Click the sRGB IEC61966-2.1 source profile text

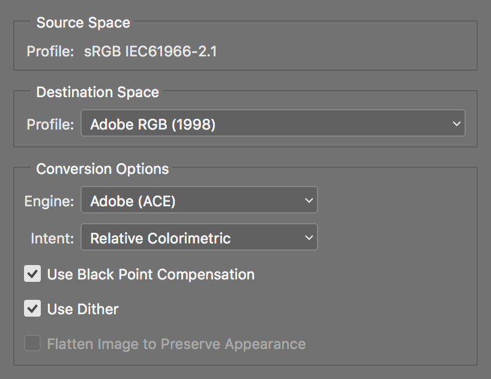click(x=151, y=52)
